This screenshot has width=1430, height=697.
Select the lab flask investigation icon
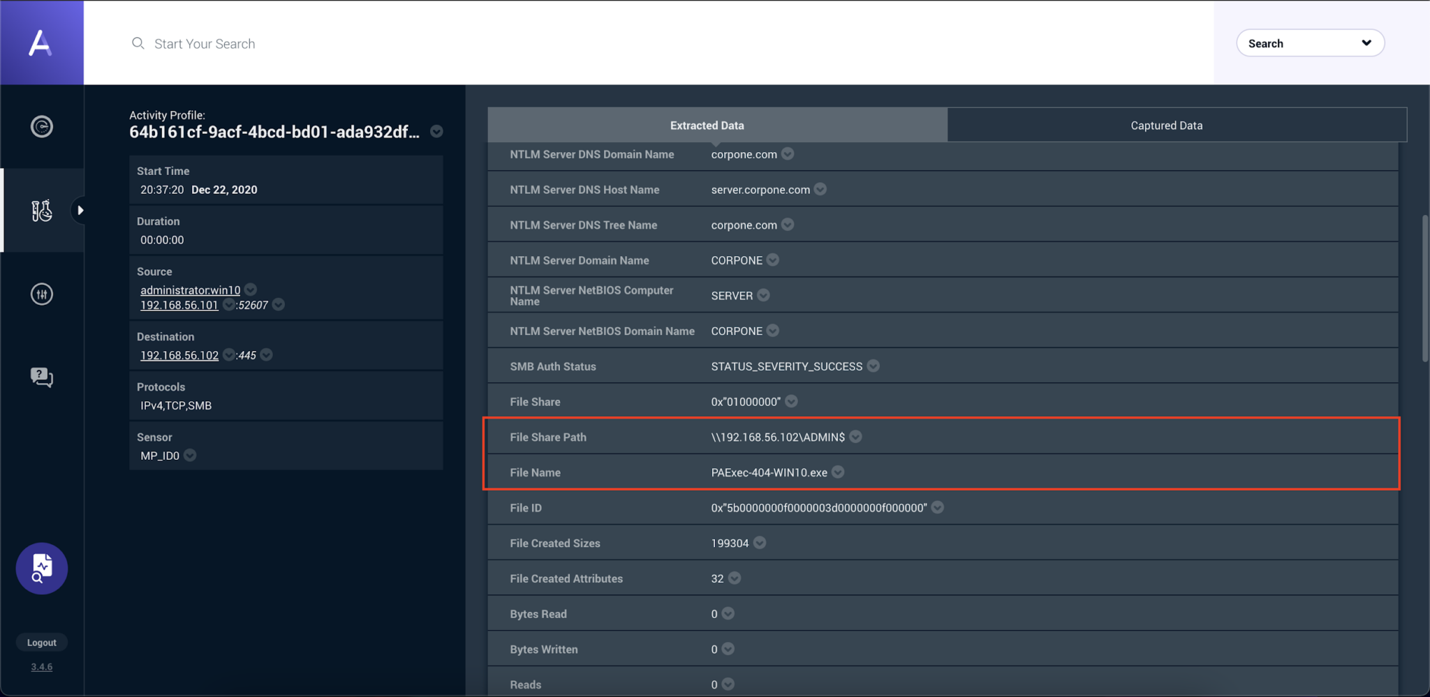pos(41,210)
